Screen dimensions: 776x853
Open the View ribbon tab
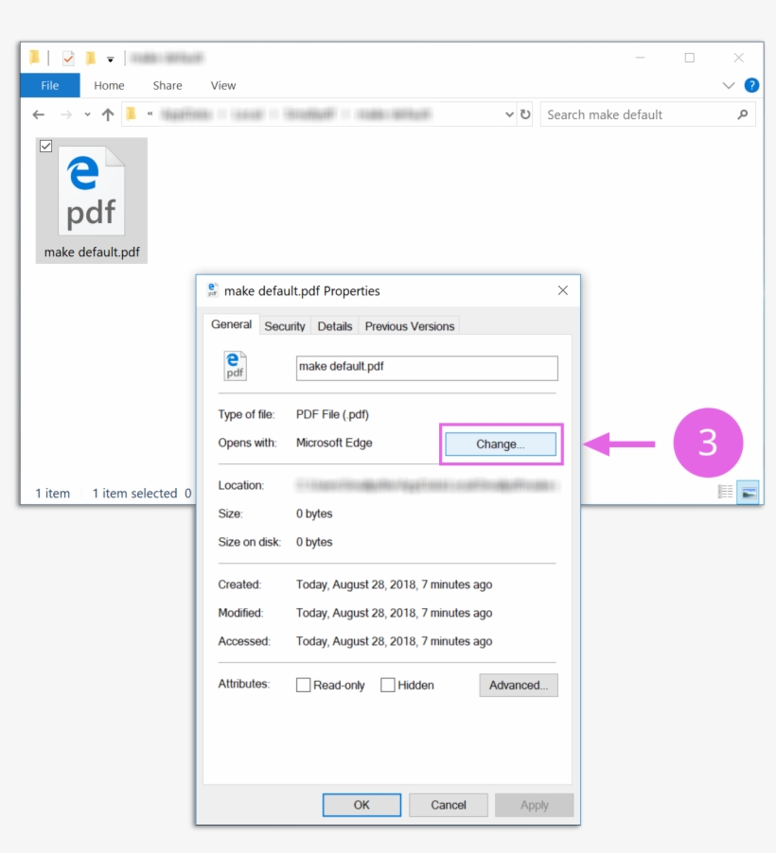tap(223, 85)
